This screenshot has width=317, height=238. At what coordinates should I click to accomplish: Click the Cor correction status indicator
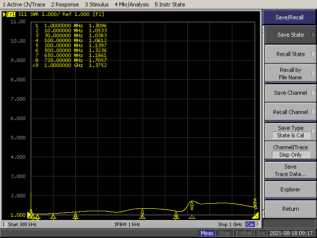coord(250,225)
